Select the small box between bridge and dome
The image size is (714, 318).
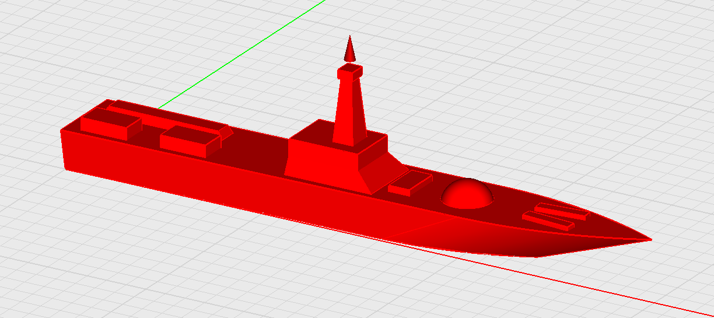410,183
